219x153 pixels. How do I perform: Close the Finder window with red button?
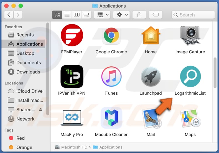tap(6, 6)
